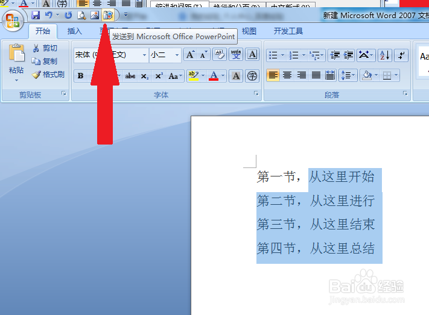The width and height of the screenshot is (429, 315).
Task: Show or hide paragraph marks
Action: coord(401,55)
